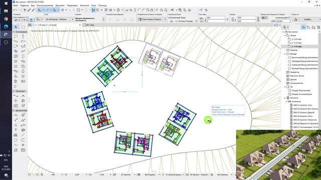Open the 'Файл' menu

tap(16, 5)
